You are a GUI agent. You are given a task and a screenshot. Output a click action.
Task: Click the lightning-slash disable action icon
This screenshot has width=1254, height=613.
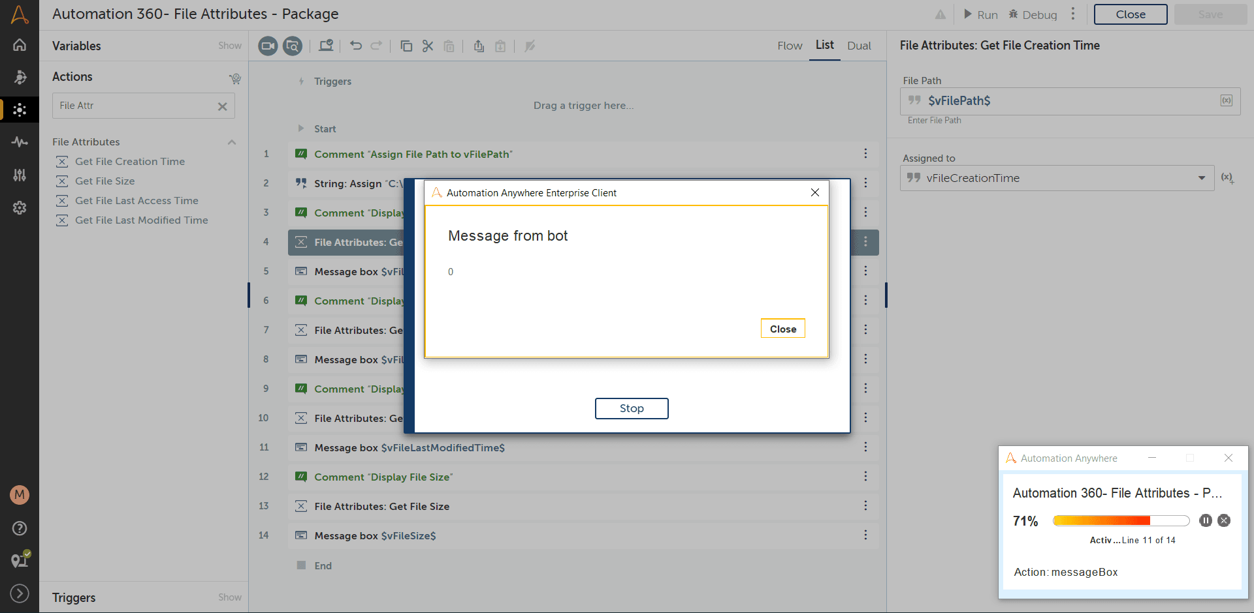530,46
